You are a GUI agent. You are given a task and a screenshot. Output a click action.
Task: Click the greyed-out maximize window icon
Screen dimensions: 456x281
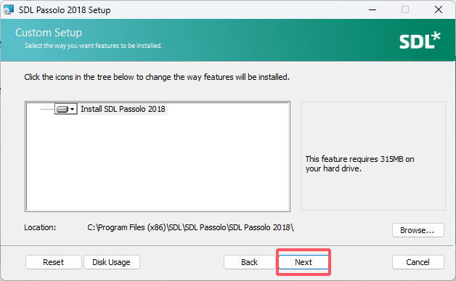point(405,9)
